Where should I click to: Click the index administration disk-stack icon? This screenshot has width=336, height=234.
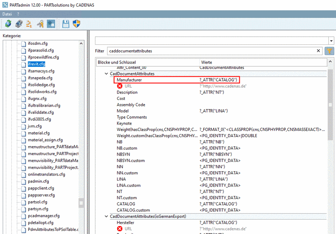[19, 24]
